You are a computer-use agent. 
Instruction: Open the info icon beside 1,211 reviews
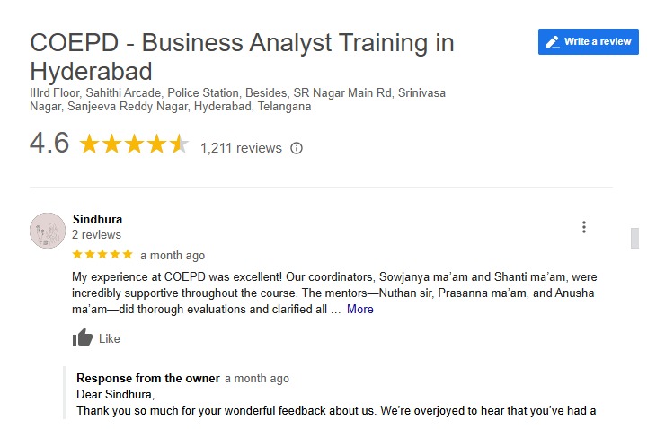point(297,148)
